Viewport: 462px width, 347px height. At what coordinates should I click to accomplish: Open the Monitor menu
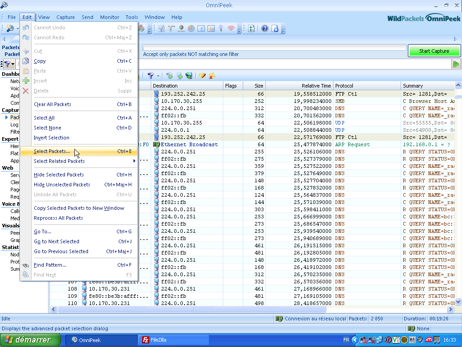(x=110, y=17)
